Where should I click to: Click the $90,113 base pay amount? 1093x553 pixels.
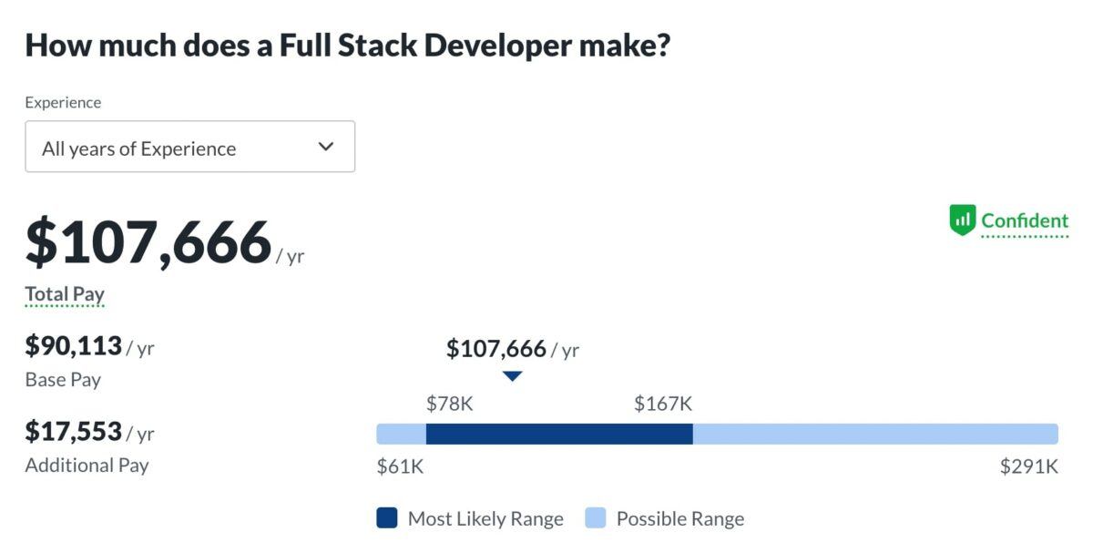(74, 345)
